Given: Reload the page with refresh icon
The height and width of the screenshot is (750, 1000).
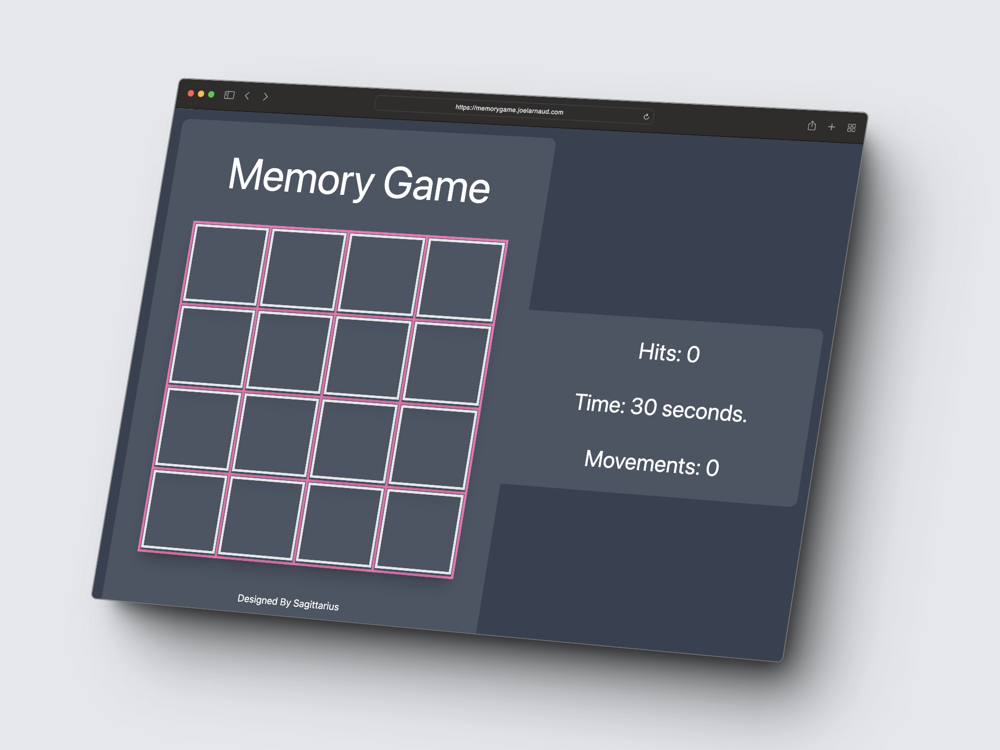Looking at the screenshot, I should (x=646, y=117).
